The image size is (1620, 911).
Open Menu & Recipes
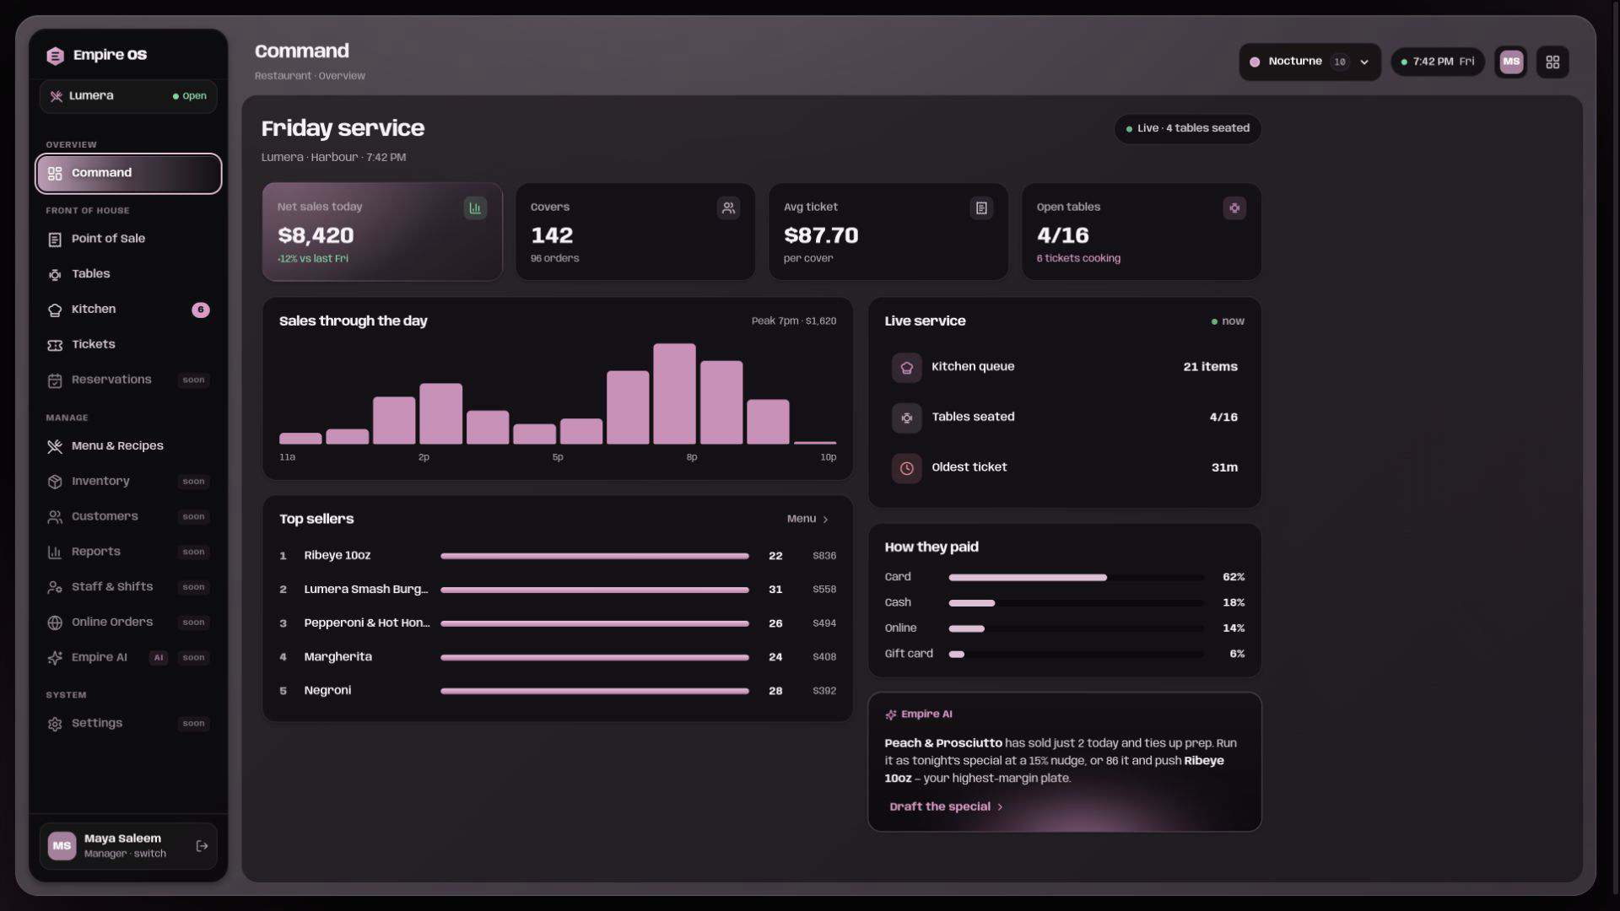(x=128, y=446)
